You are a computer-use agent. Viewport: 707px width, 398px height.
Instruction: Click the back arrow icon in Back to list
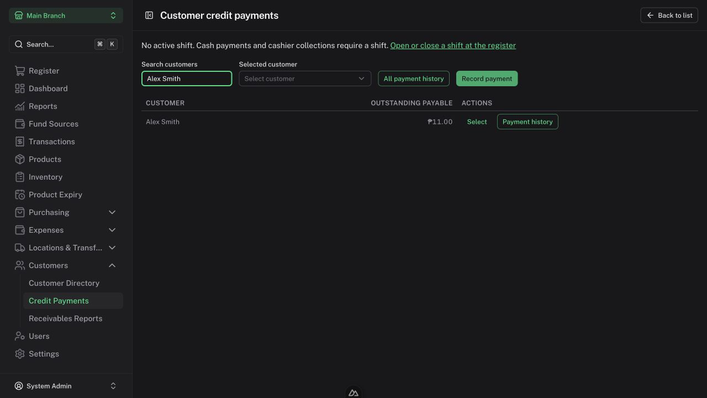[650, 15]
